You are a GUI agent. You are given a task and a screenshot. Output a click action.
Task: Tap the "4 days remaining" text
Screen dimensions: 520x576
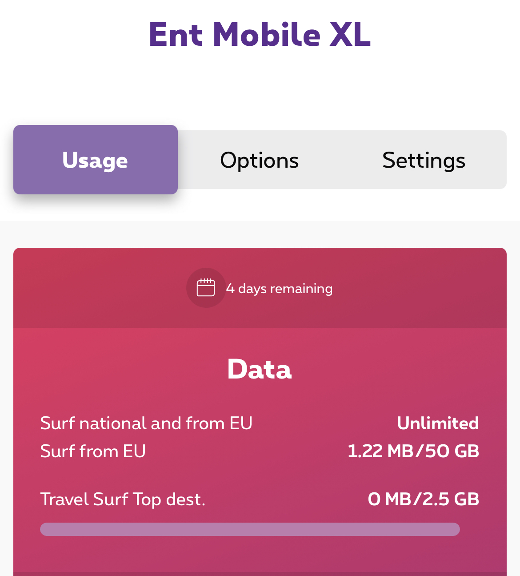[x=279, y=289]
